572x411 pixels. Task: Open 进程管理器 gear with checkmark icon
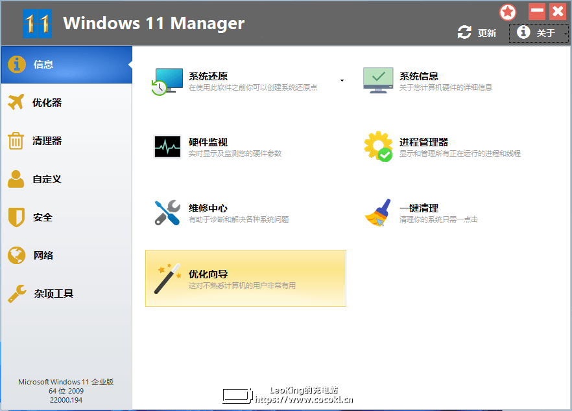(378, 146)
